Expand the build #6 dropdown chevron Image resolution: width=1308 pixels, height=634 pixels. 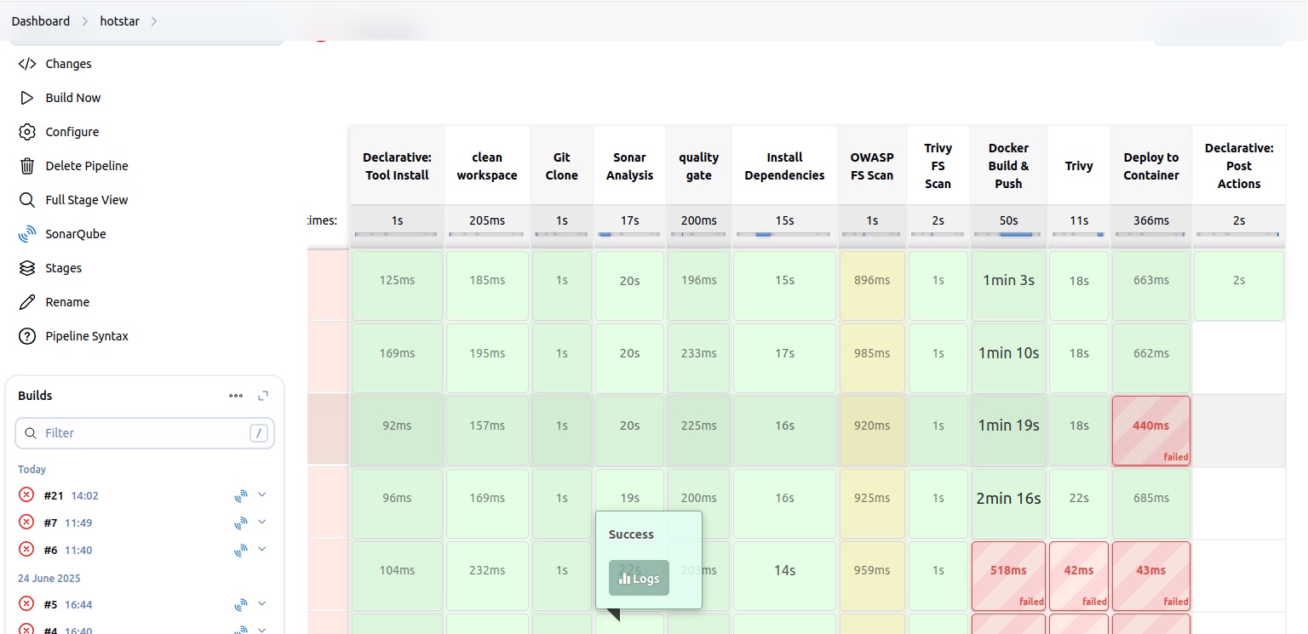pyautogui.click(x=262, y=549)
